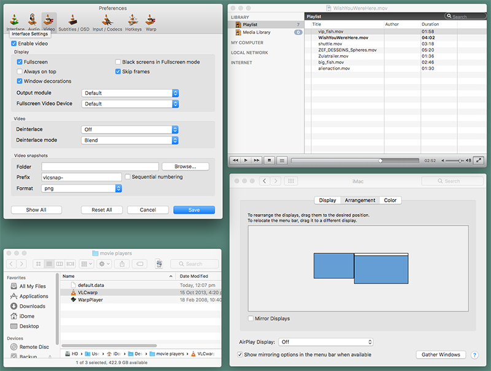Image resolution: width=491 pixels, height=371 pixels.
Task: Click stop button in VLC player
Action: click(x=269, y=161)
